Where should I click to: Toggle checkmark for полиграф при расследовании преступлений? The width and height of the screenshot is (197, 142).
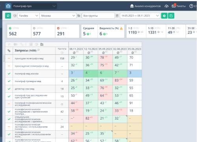[9, 96]
